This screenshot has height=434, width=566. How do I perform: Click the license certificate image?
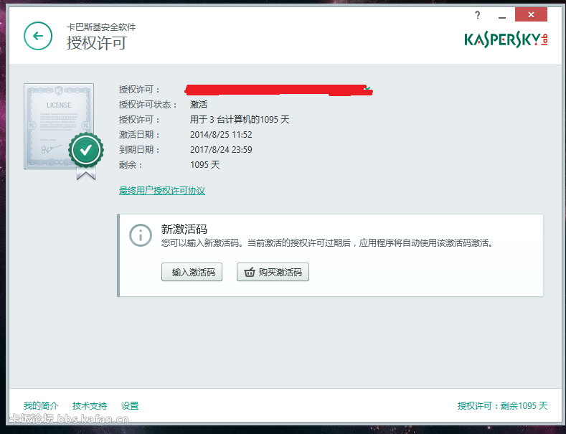point(59,126)
